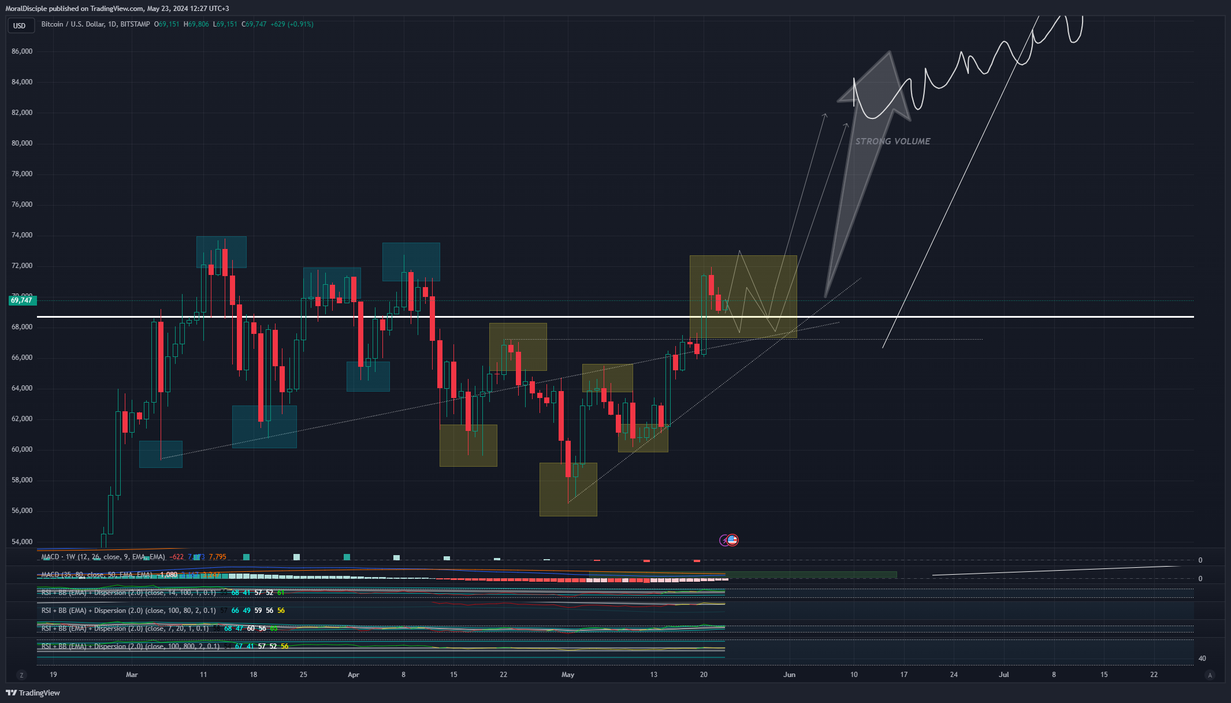This screenshot has width=1231, height=703.
Task: Select RSI + BB Dispersion (close, 14, 100) legend
Action: tap(128, 593)
